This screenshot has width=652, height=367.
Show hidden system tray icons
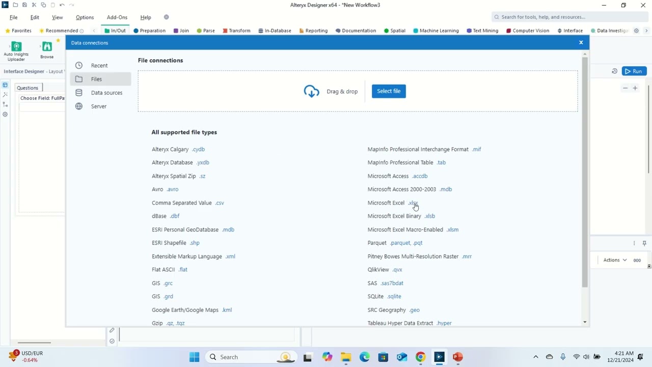pyautogui.click(x=535, y=357)
